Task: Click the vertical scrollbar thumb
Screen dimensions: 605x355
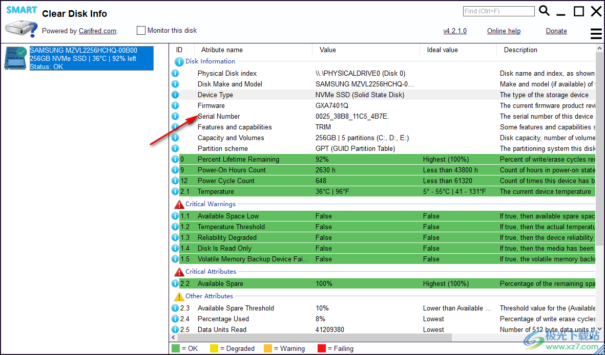Action: click(x=599, y=148)
